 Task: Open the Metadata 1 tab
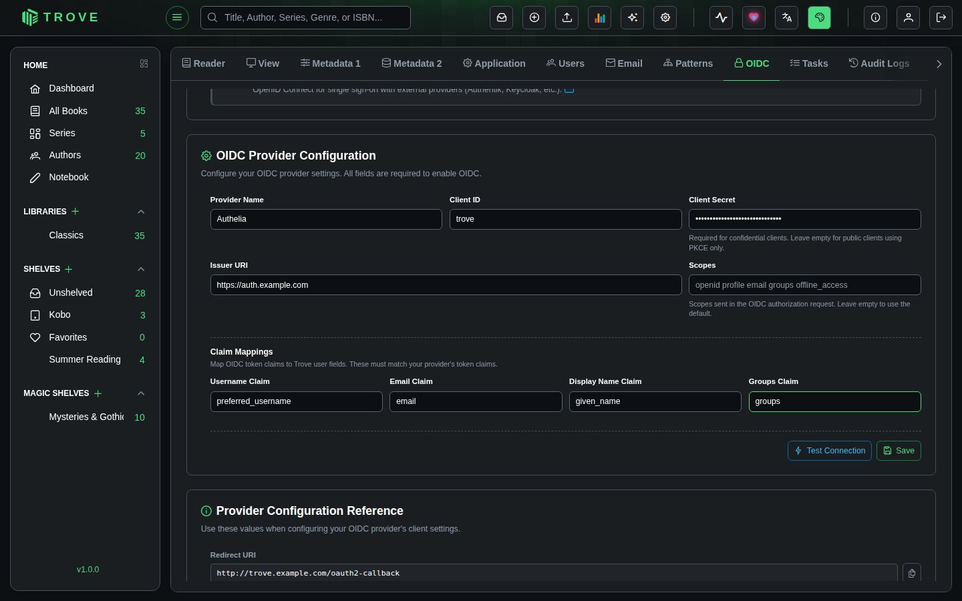[331, 63]
